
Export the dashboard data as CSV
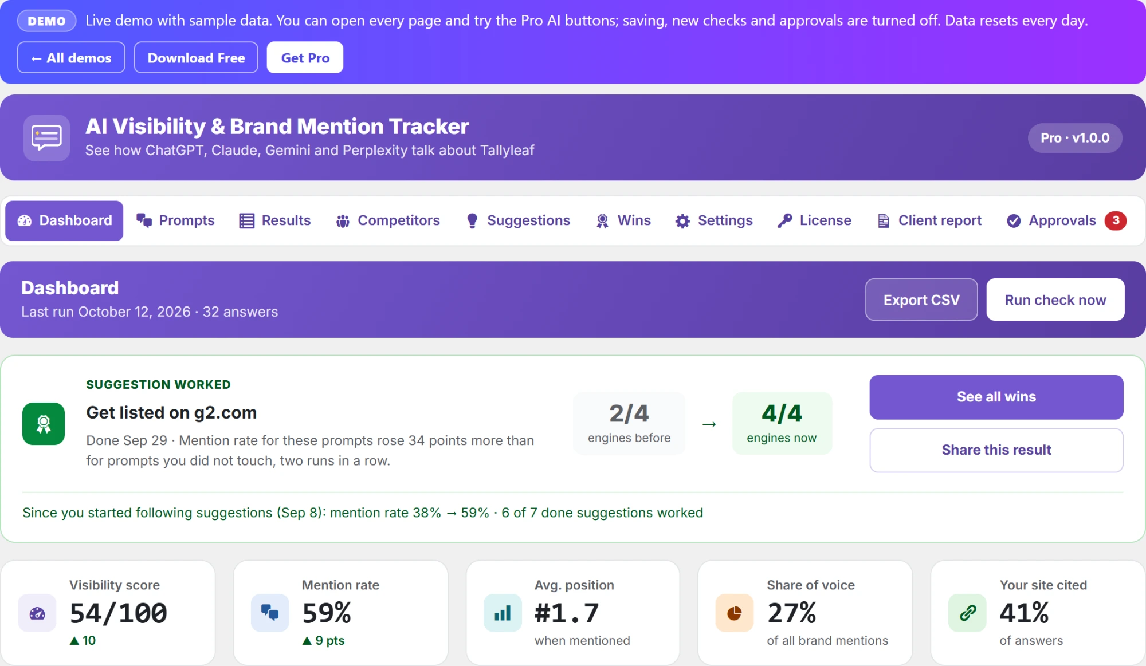(x=921, y=300)
